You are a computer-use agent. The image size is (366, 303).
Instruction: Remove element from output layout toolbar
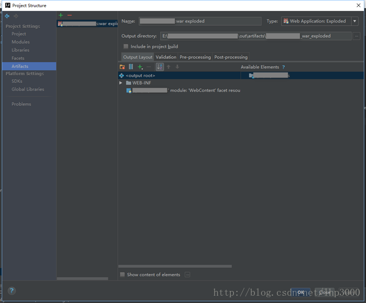[x=149, y=67]
